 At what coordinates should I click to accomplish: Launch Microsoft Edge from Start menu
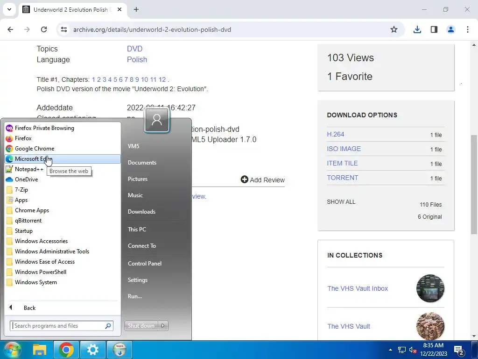coord(63,159)
